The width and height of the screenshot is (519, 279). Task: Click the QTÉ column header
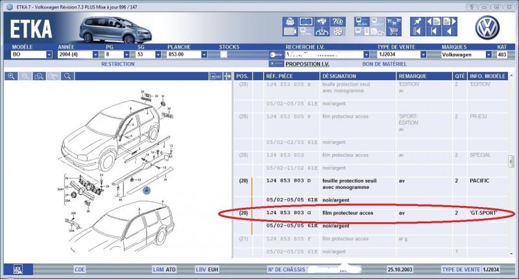pyautogui.click(x=460, y=76)
